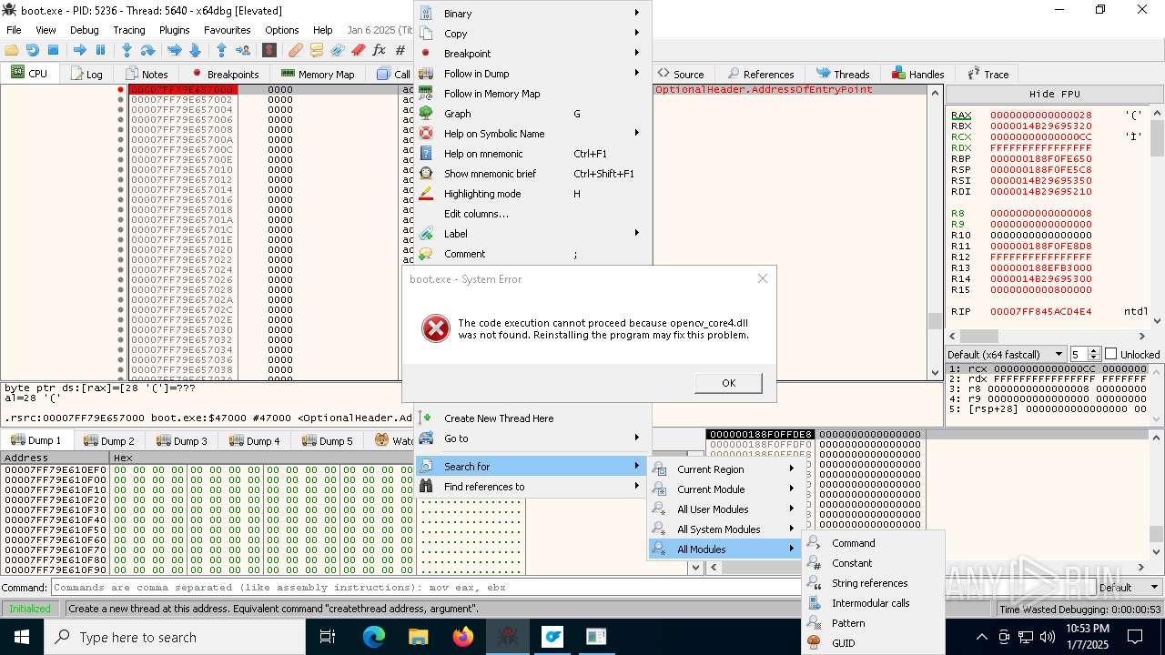This screenshot has height=655, width=1165.
Task: Open File Explorer from the taskbar
Action: click(x=419, y=637)
